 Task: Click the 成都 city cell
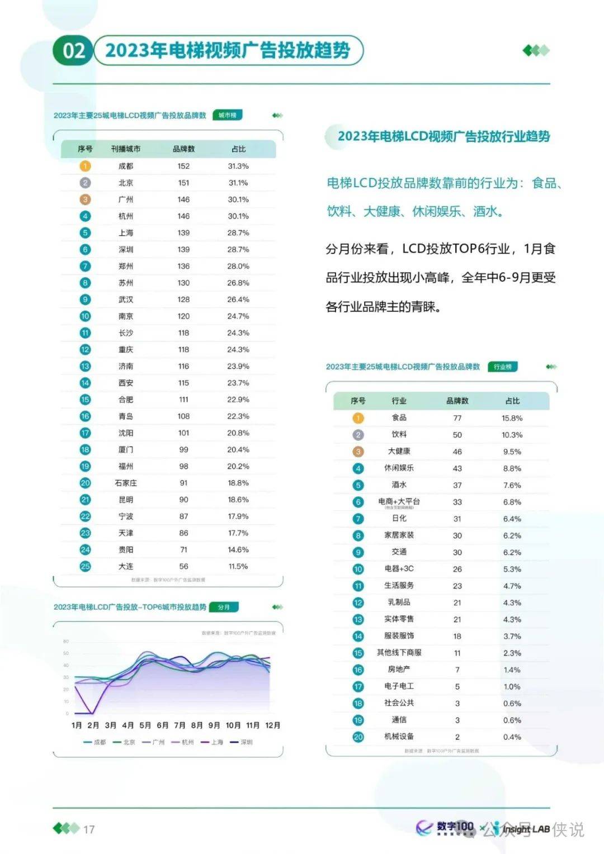tap(126, 166)
